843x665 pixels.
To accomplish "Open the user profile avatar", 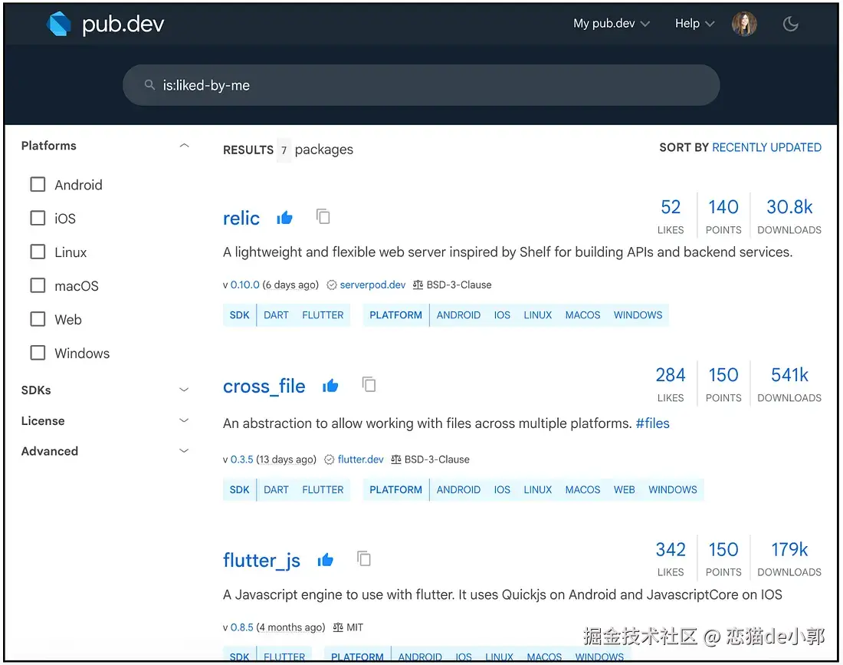I will 744,24.
